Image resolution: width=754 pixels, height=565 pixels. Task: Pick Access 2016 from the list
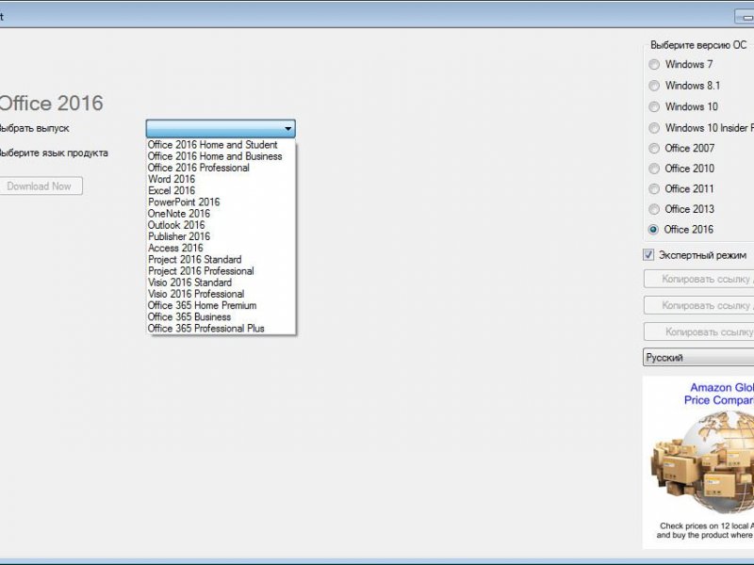221,248
